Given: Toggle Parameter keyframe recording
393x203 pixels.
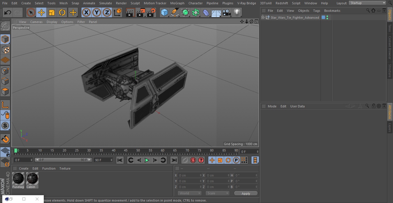Looking at the screenshot, I should click(236, 160).
